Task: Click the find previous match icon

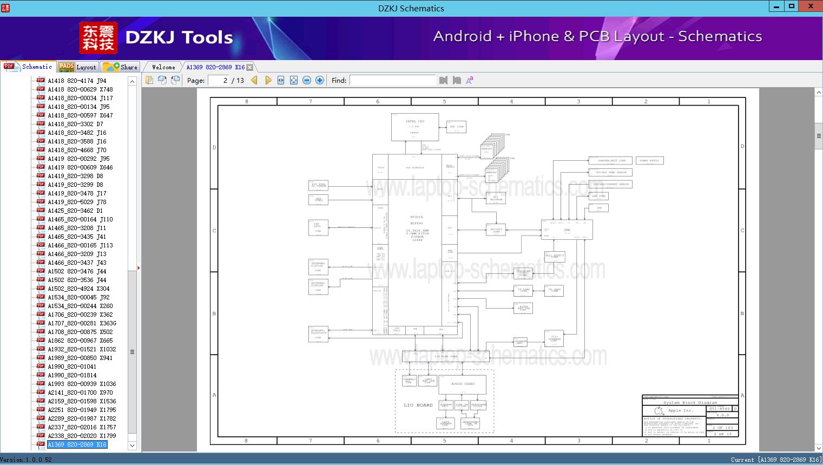Action: (444, 80)
